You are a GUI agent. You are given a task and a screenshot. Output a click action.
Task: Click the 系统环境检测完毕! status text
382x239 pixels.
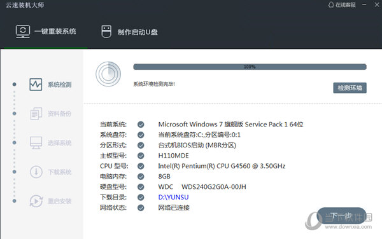(154, 84)
